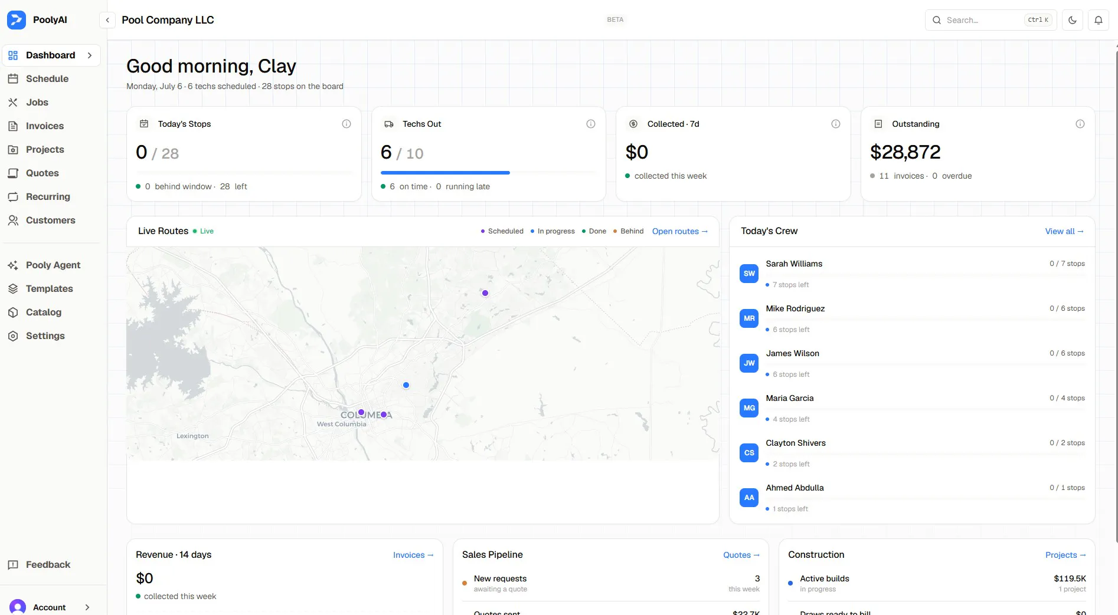This screenshot has height=615, width=1118.
Task: Focus the Search input field
Action: coord(990,20)
